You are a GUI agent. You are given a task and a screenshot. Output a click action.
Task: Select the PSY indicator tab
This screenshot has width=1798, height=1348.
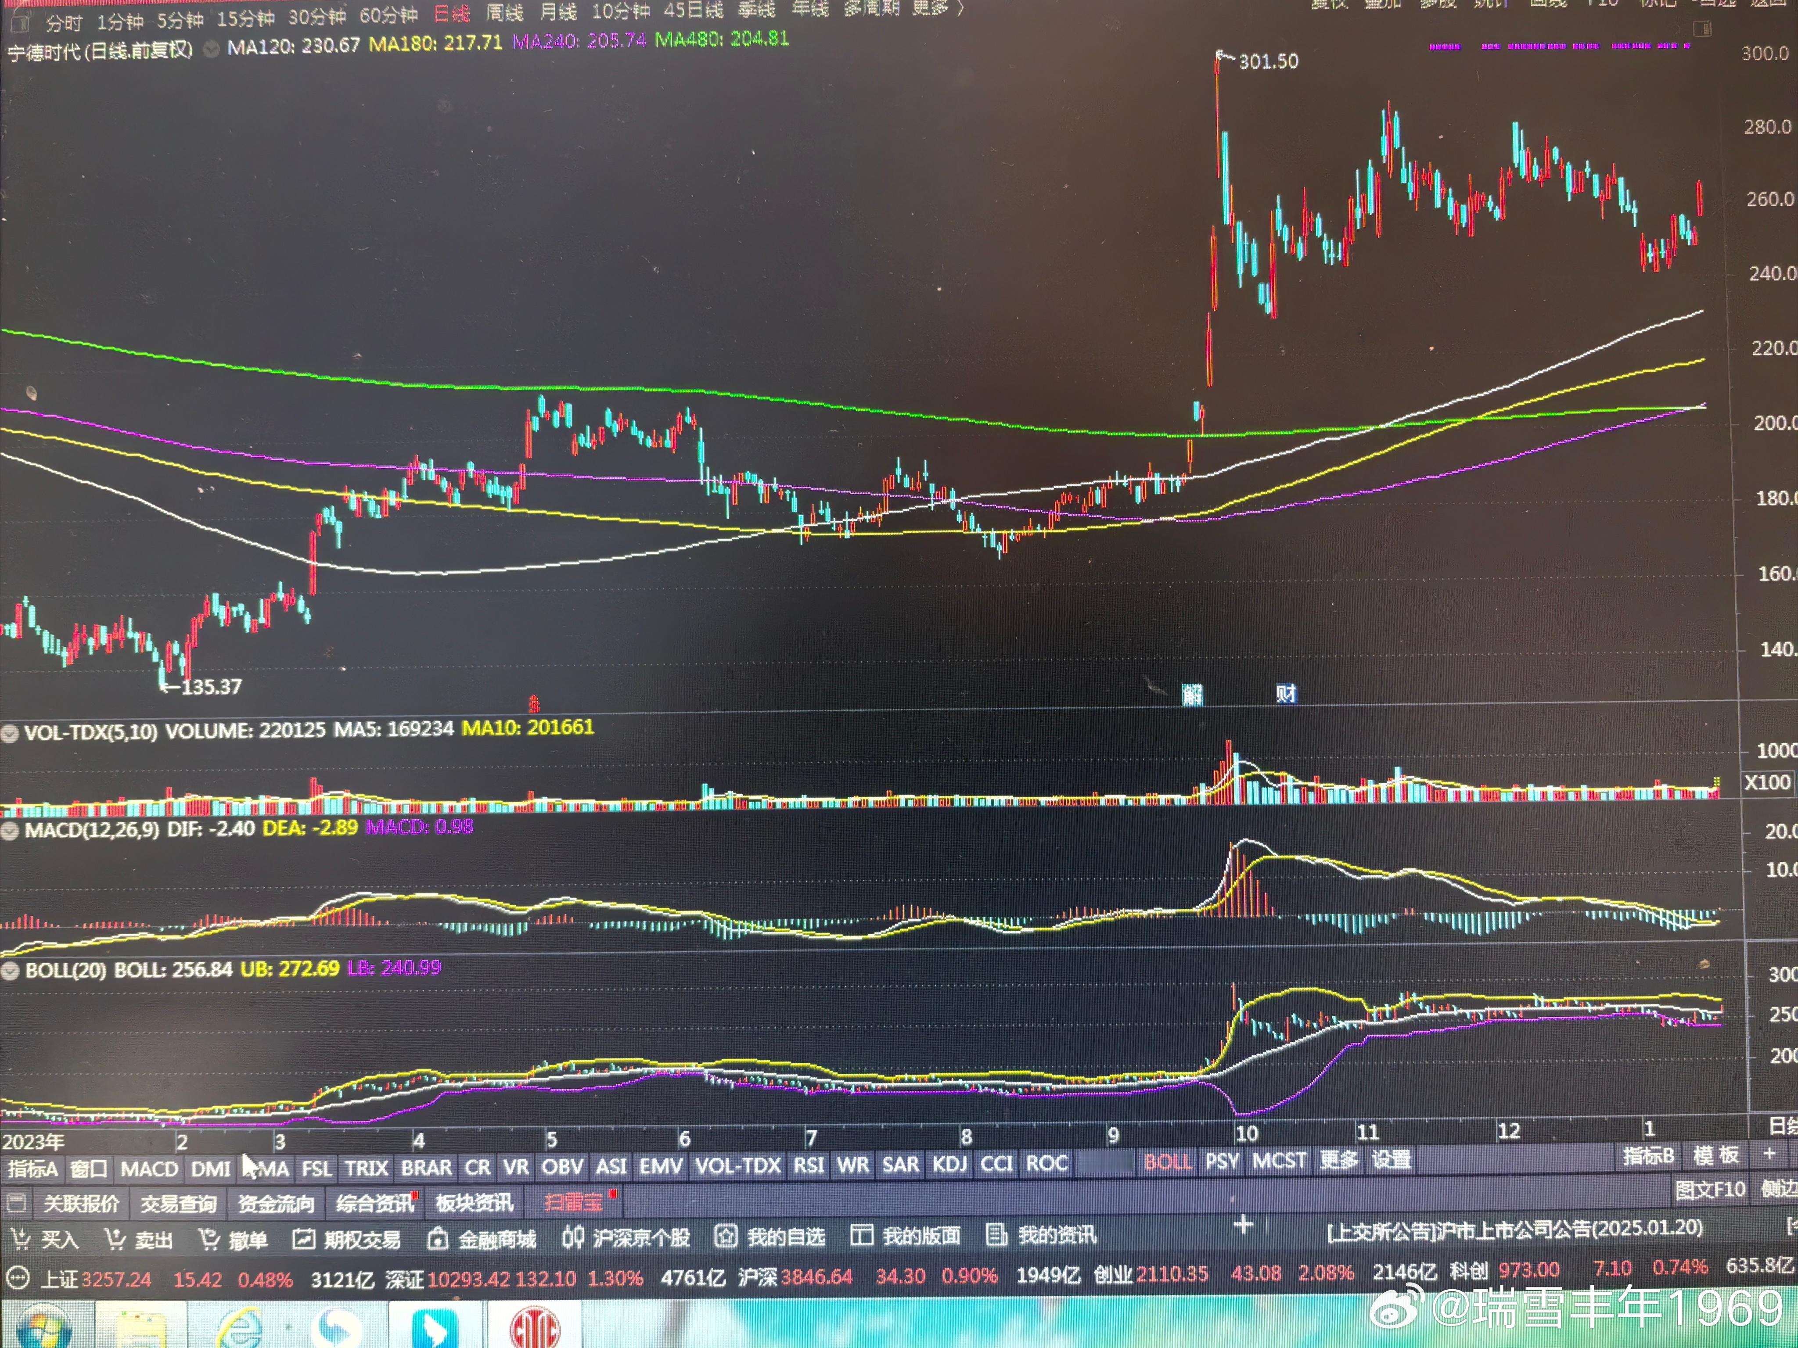click(x=1222, y=1160)
